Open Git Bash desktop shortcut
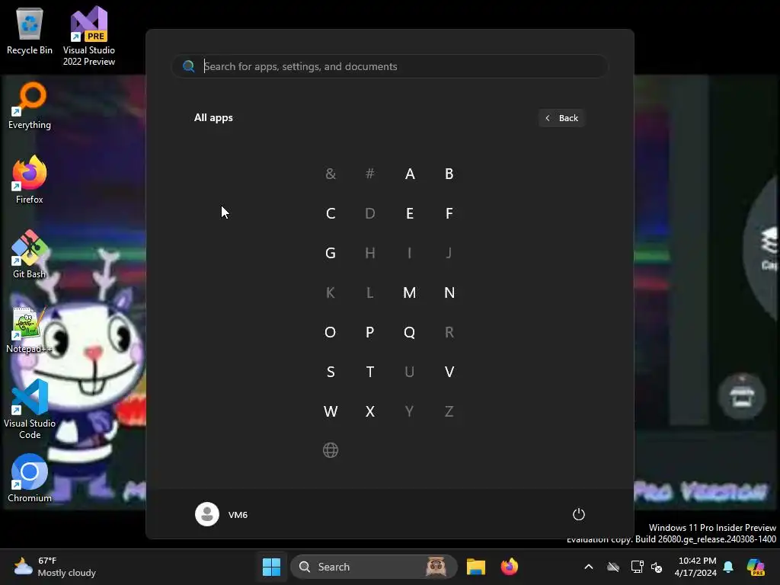 click(30, 254)
